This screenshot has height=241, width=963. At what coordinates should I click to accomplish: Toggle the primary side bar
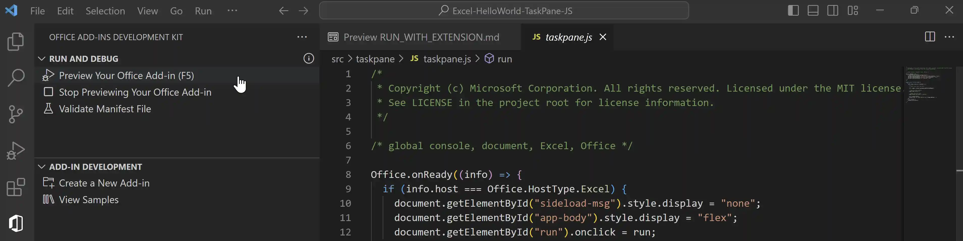point(793,10)
